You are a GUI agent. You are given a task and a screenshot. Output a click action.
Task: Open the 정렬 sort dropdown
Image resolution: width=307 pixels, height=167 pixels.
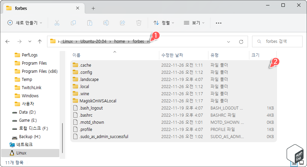[164, 23]
